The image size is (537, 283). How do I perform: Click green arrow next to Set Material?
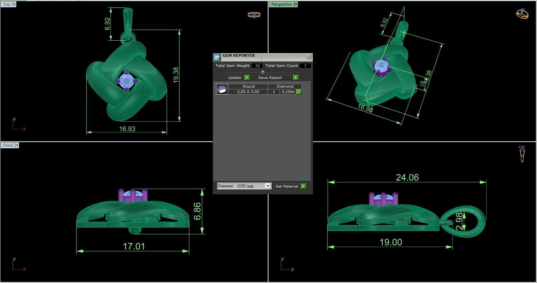pos(303,186)
